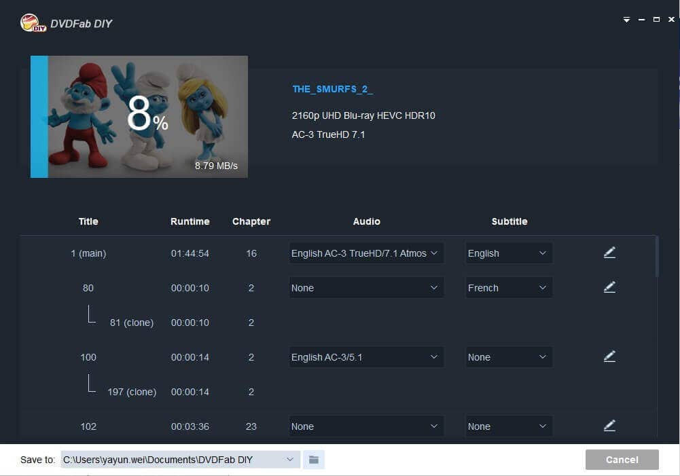Cancel the ripping process

pos(622,460)
